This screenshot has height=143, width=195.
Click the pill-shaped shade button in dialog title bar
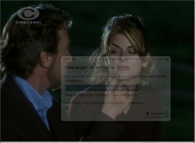[161, 59]
